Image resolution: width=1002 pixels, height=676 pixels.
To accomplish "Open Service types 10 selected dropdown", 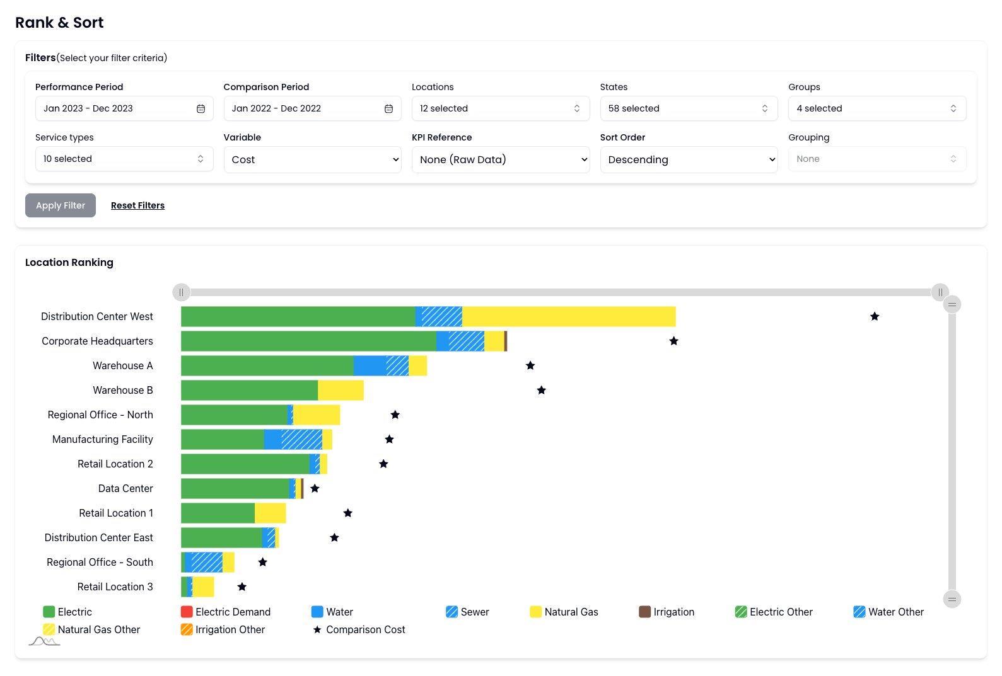I will coord(124,159).
